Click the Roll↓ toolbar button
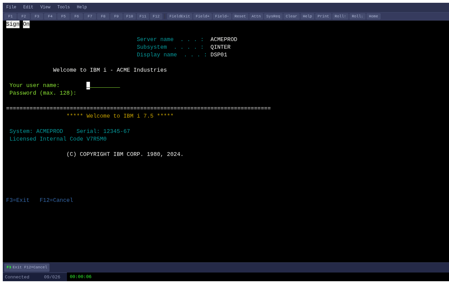 tap(357, 16)
